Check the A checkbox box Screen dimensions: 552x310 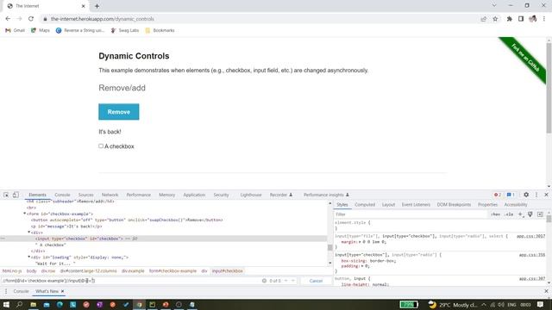tap(101, 146)
